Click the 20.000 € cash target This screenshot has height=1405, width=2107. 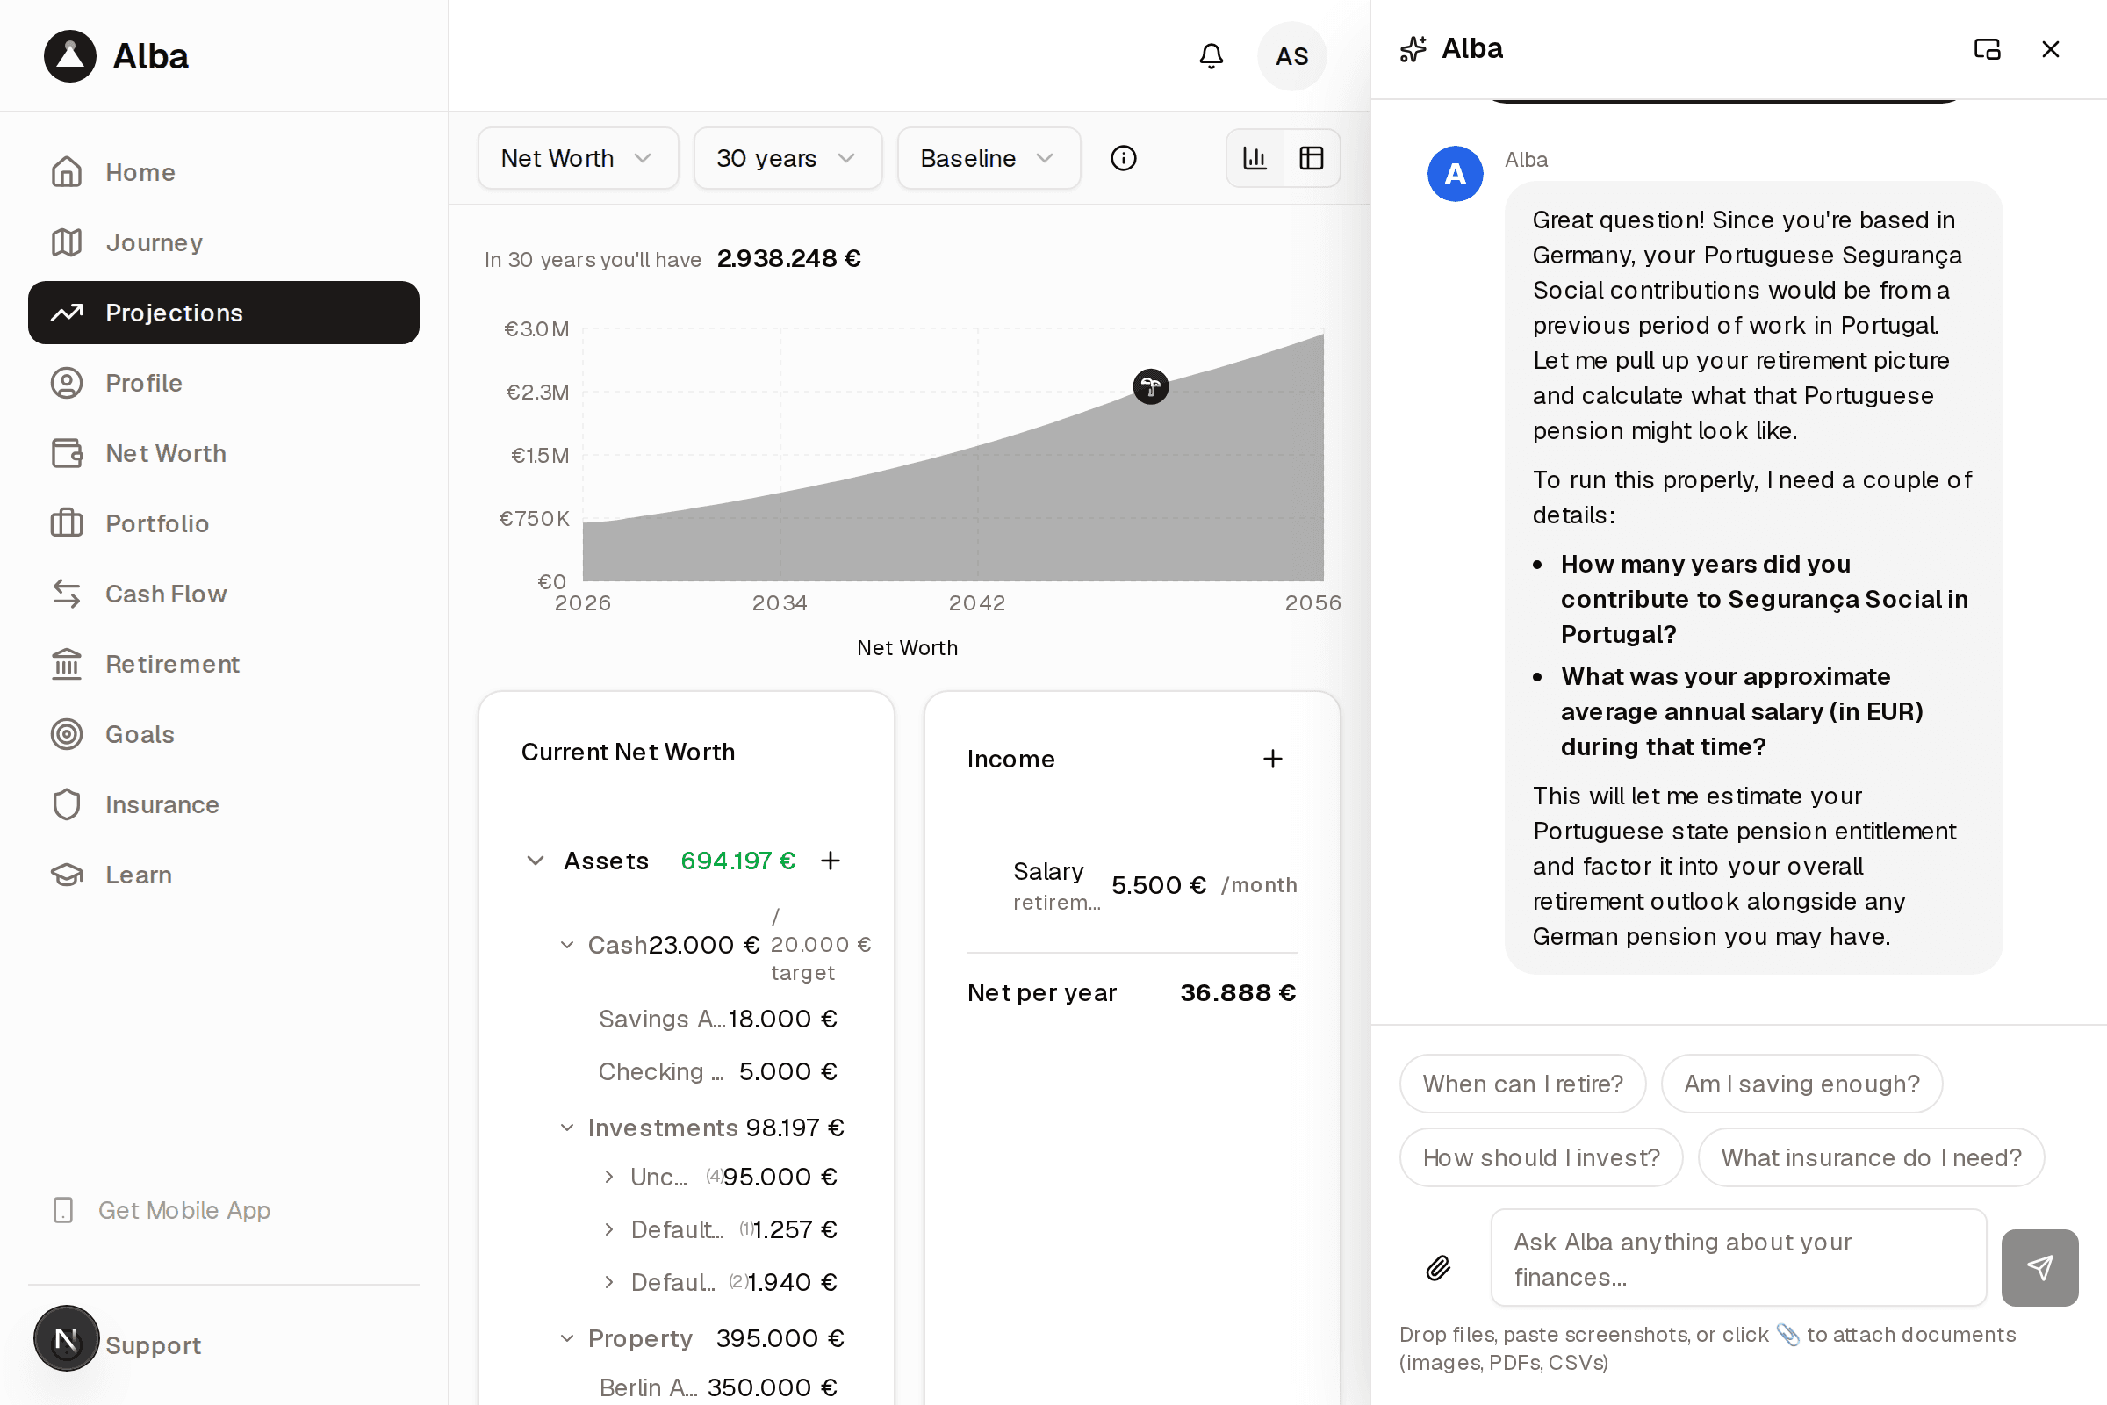click(821, 945)
